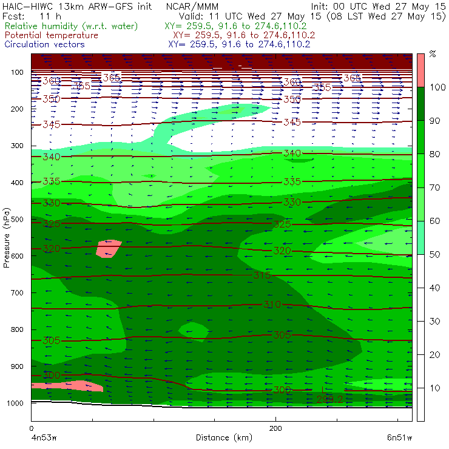The image size is (449, 449).
Task: Click the green 'Relative humidity (w.r.t. water)' legend
Action: coord(72,26)
